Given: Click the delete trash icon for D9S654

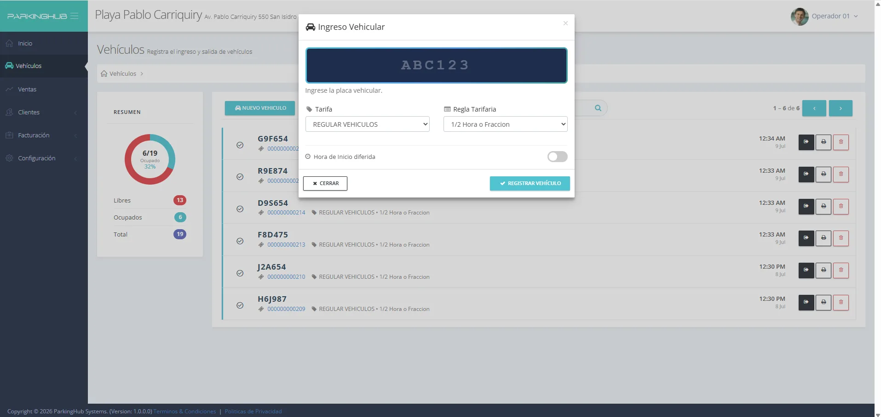Looking at the screenshot, I should click(841, 206).
